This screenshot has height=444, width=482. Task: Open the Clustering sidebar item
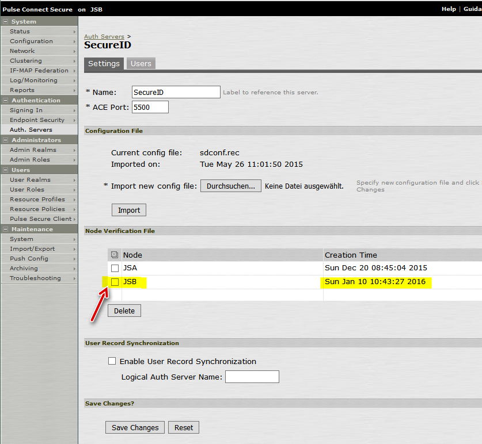point(39,61)
